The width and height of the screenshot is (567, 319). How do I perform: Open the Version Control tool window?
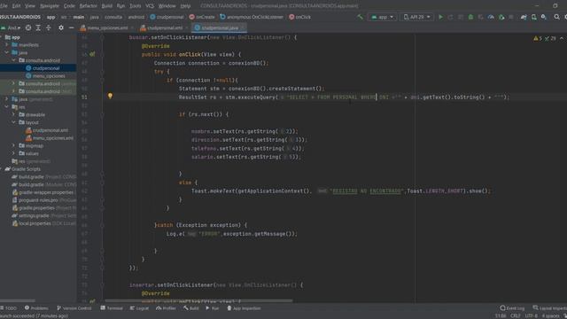point(74,308)
